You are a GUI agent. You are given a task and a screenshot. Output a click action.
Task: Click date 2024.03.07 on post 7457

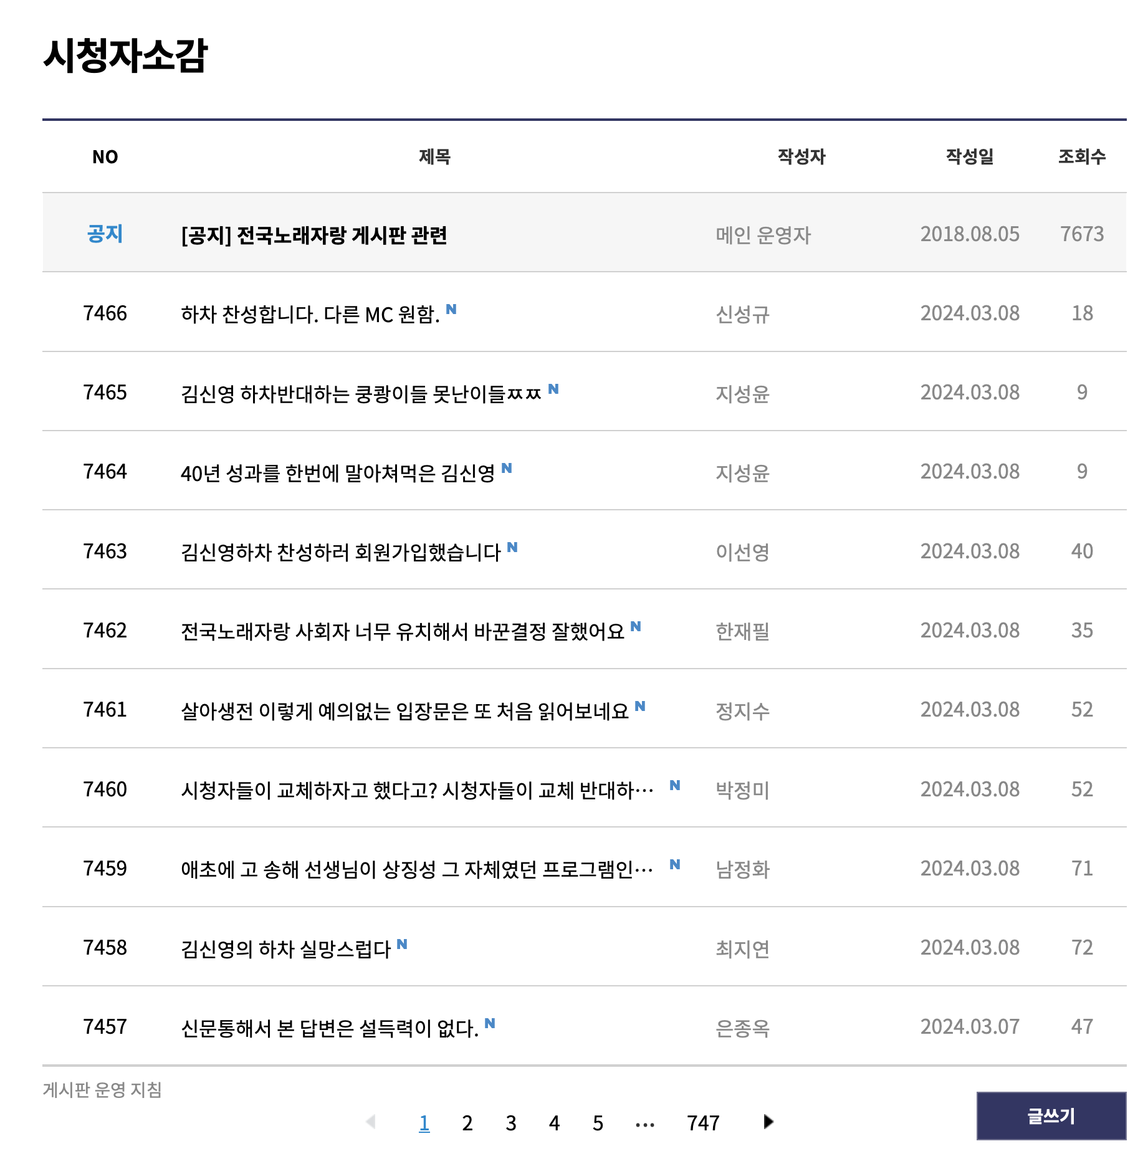click(970, 1026)
